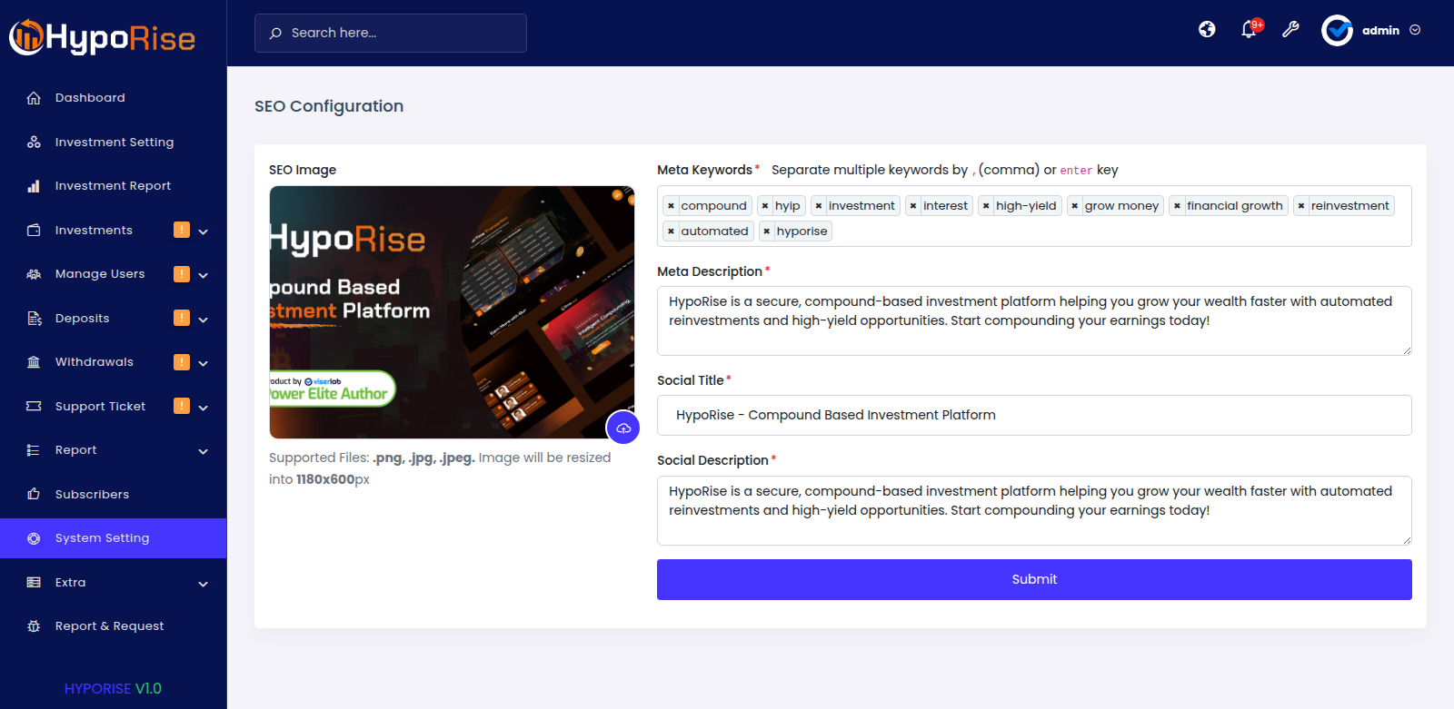Viewport: 1454px width, 709px height.
Task: Open Investment Setting menu item
Action: tap(114, 143)
